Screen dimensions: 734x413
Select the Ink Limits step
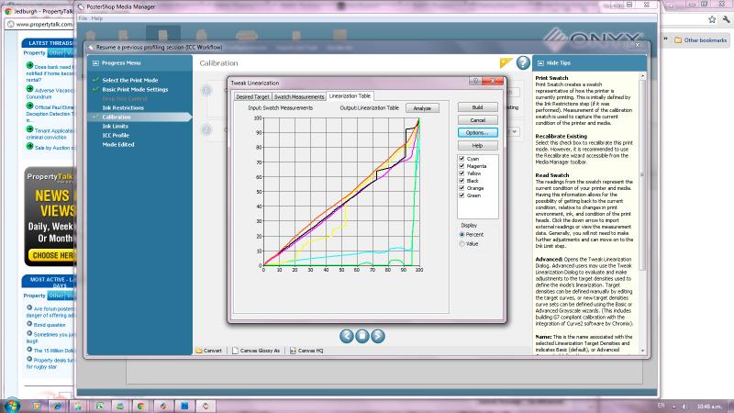(x=116, y=126)
